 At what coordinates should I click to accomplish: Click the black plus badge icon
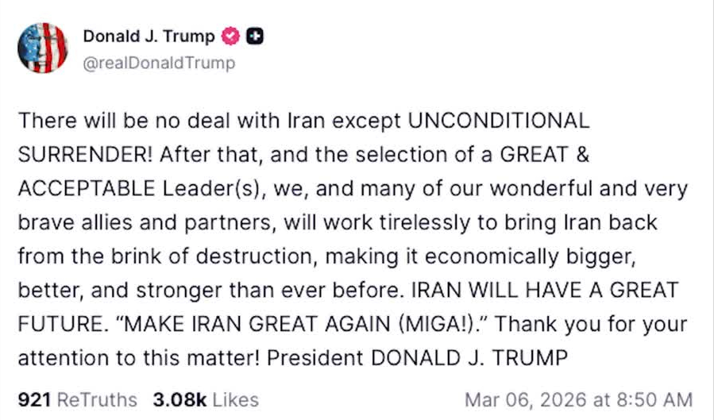tap(254, 36)
